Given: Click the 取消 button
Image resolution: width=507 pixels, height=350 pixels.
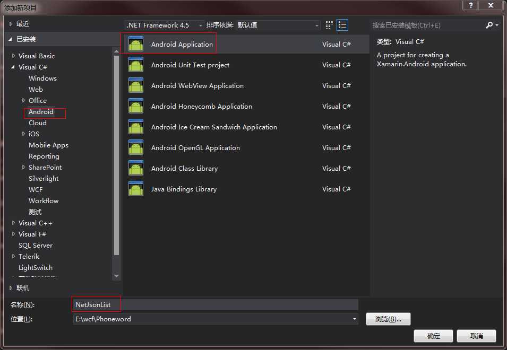Looking at the screenshot, I should click(x=476, y=336).
